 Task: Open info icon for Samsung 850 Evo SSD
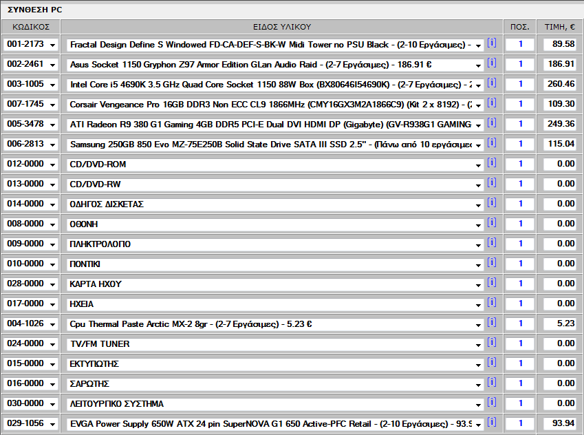pyautogui.click(x=492, y=142)
